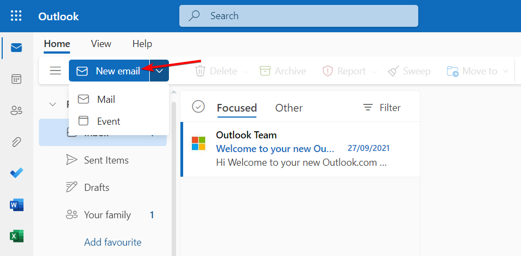Choose Mail from the New email menu
The height and width of the screenshot is (256, 521).
[119, 99]
